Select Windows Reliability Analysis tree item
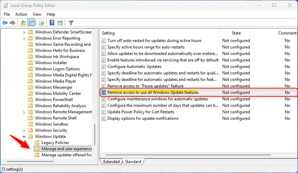This screenshot has height=173, width=298. tap(60, 106)
